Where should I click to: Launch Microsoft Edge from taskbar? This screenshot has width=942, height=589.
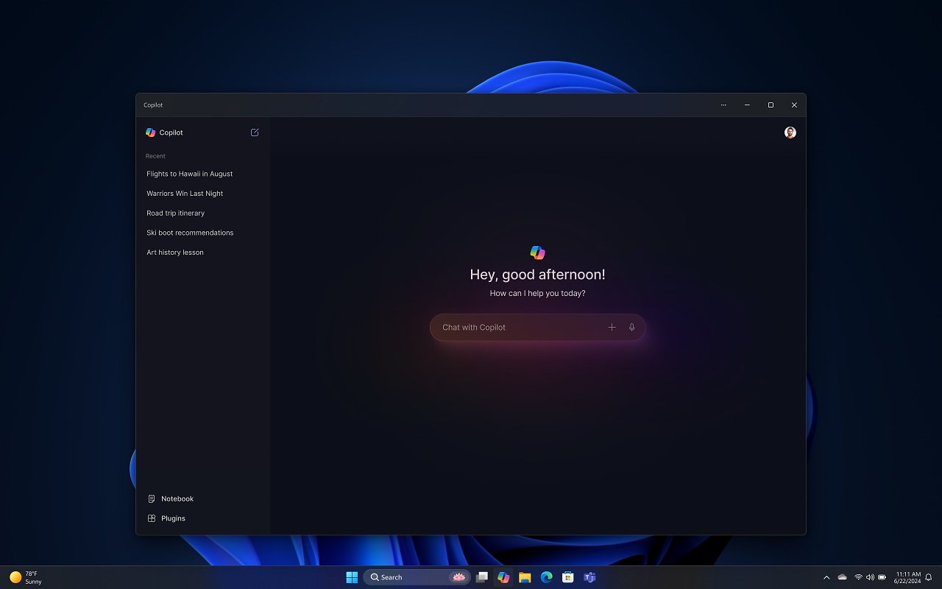click(546, 577)
